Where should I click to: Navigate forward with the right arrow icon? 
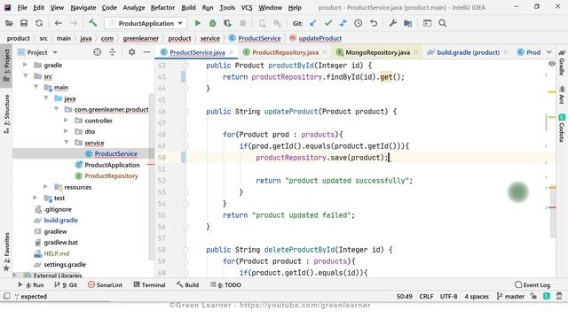pyautogui.click(x=74, y=24)
